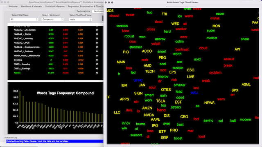Click the NASDAQ_-_Stocks row
262x147 pixels.
[56, 34]
